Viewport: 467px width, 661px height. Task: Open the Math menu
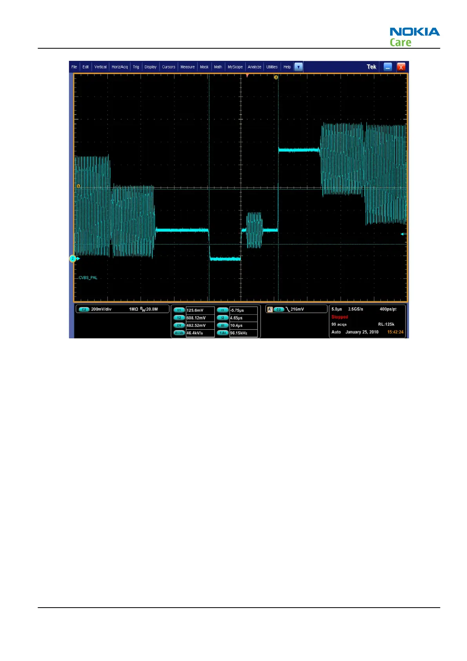218,67
